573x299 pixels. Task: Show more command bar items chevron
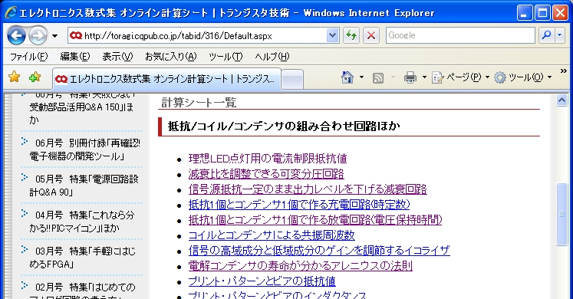point(564,71)
